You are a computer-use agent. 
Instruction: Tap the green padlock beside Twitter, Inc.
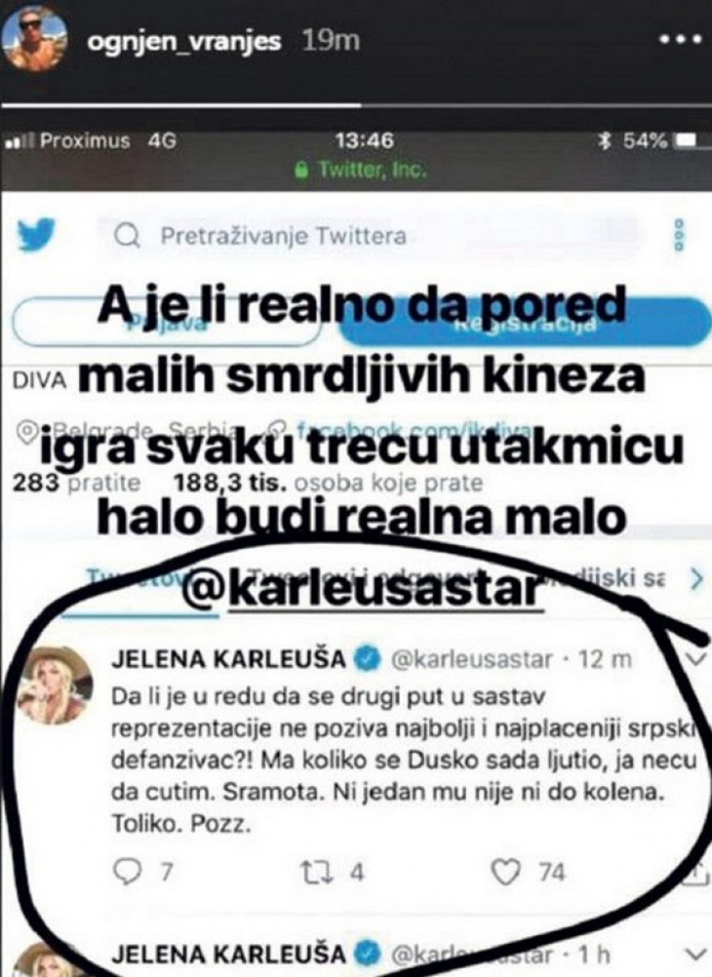click(x=300, y=169)
